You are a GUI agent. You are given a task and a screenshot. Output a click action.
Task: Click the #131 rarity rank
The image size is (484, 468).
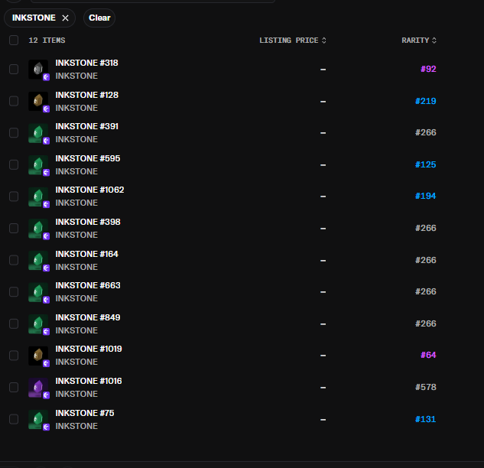(x=425, y=419)
